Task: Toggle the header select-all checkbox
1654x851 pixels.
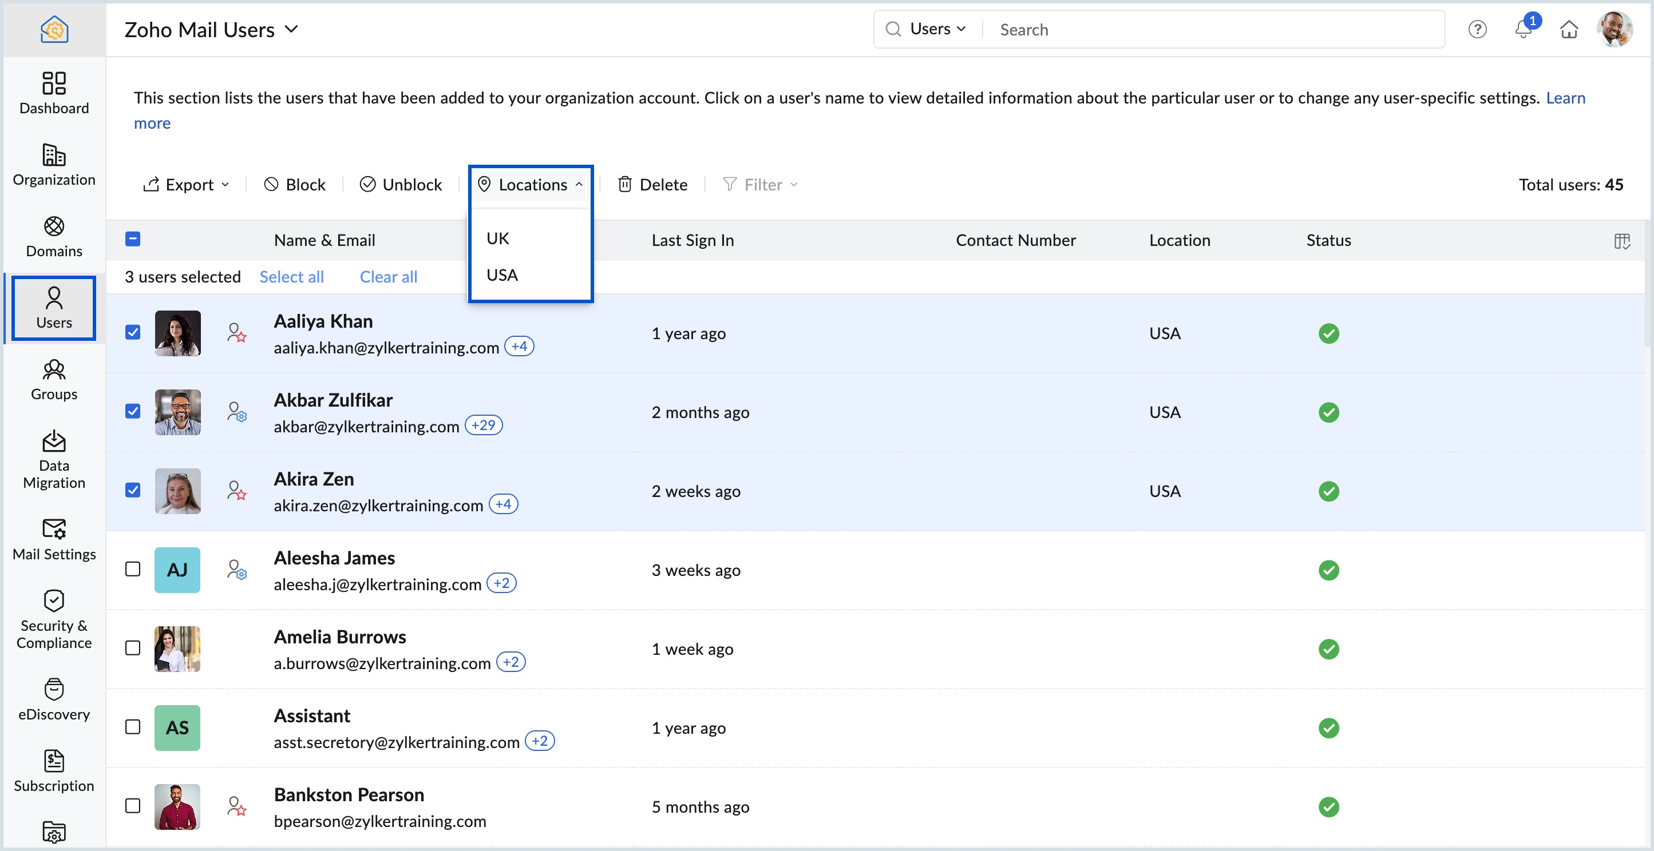Action: 133,240
